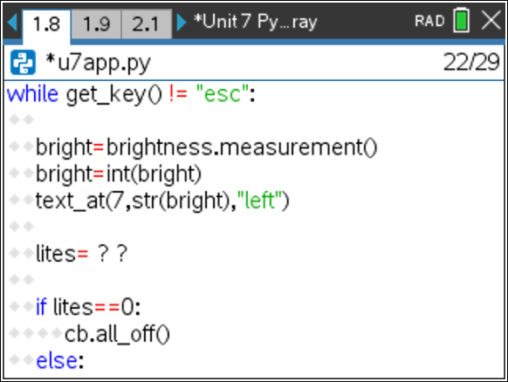Viewport: 508px width, 382px height.
Task: Click the u7app.py file name
Action: [98, 63]
